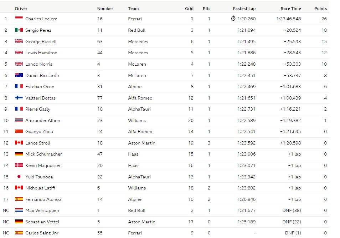Viewport: 340px width, 238px height.
Task: Click Aston Martin team in Vettel's row
Action: pos(141,222)
